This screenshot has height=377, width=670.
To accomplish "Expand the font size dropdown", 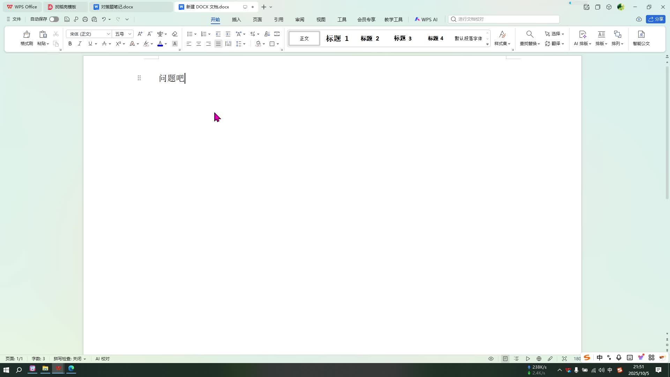I will pyautogui.click(x=129, y=34).
